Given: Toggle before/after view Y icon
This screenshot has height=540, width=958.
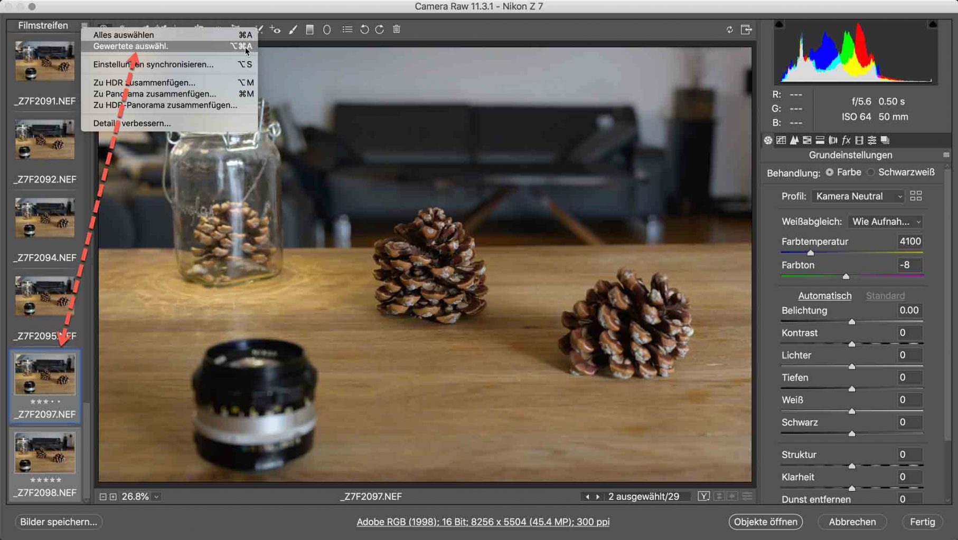Looking at the screenshot, I should point(703,496).
